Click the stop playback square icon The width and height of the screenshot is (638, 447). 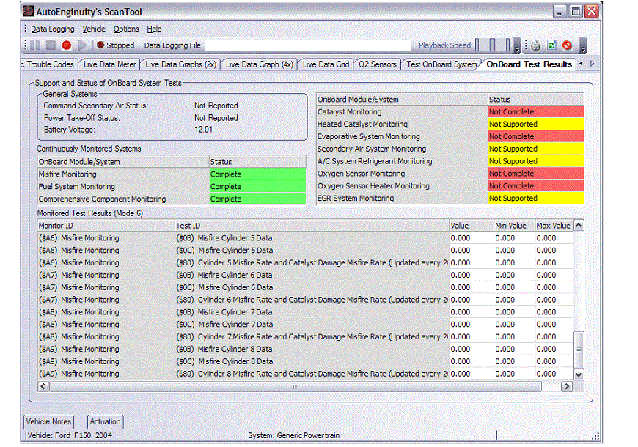click(51, 45)
